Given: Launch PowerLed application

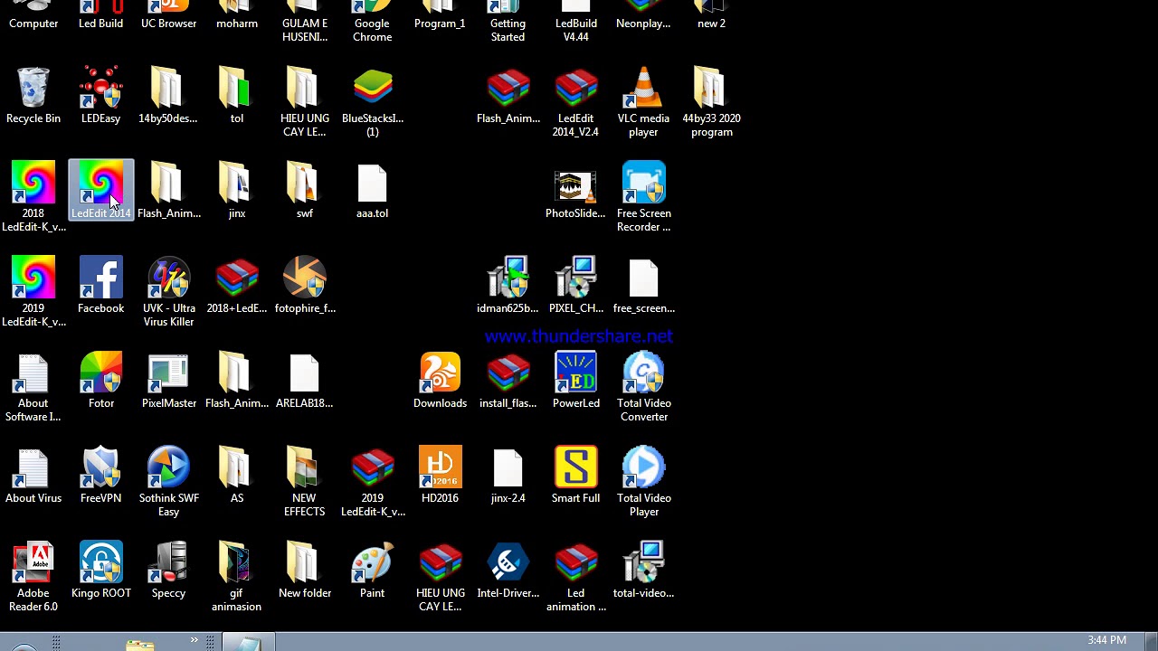Looking at the screenshot, I should [x=576, y=381].
